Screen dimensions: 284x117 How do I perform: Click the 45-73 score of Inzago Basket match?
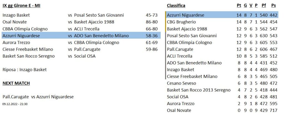pos(152,15)
